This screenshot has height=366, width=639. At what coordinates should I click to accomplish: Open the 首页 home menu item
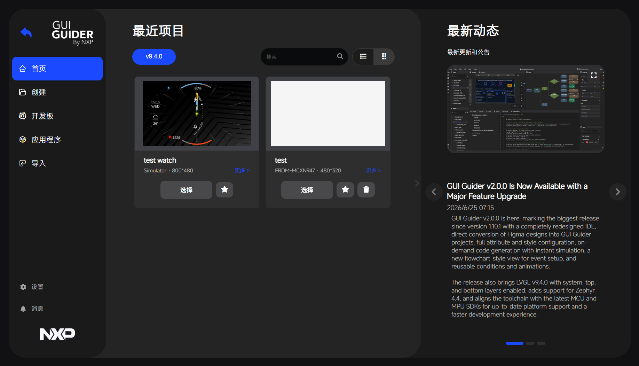57,69
